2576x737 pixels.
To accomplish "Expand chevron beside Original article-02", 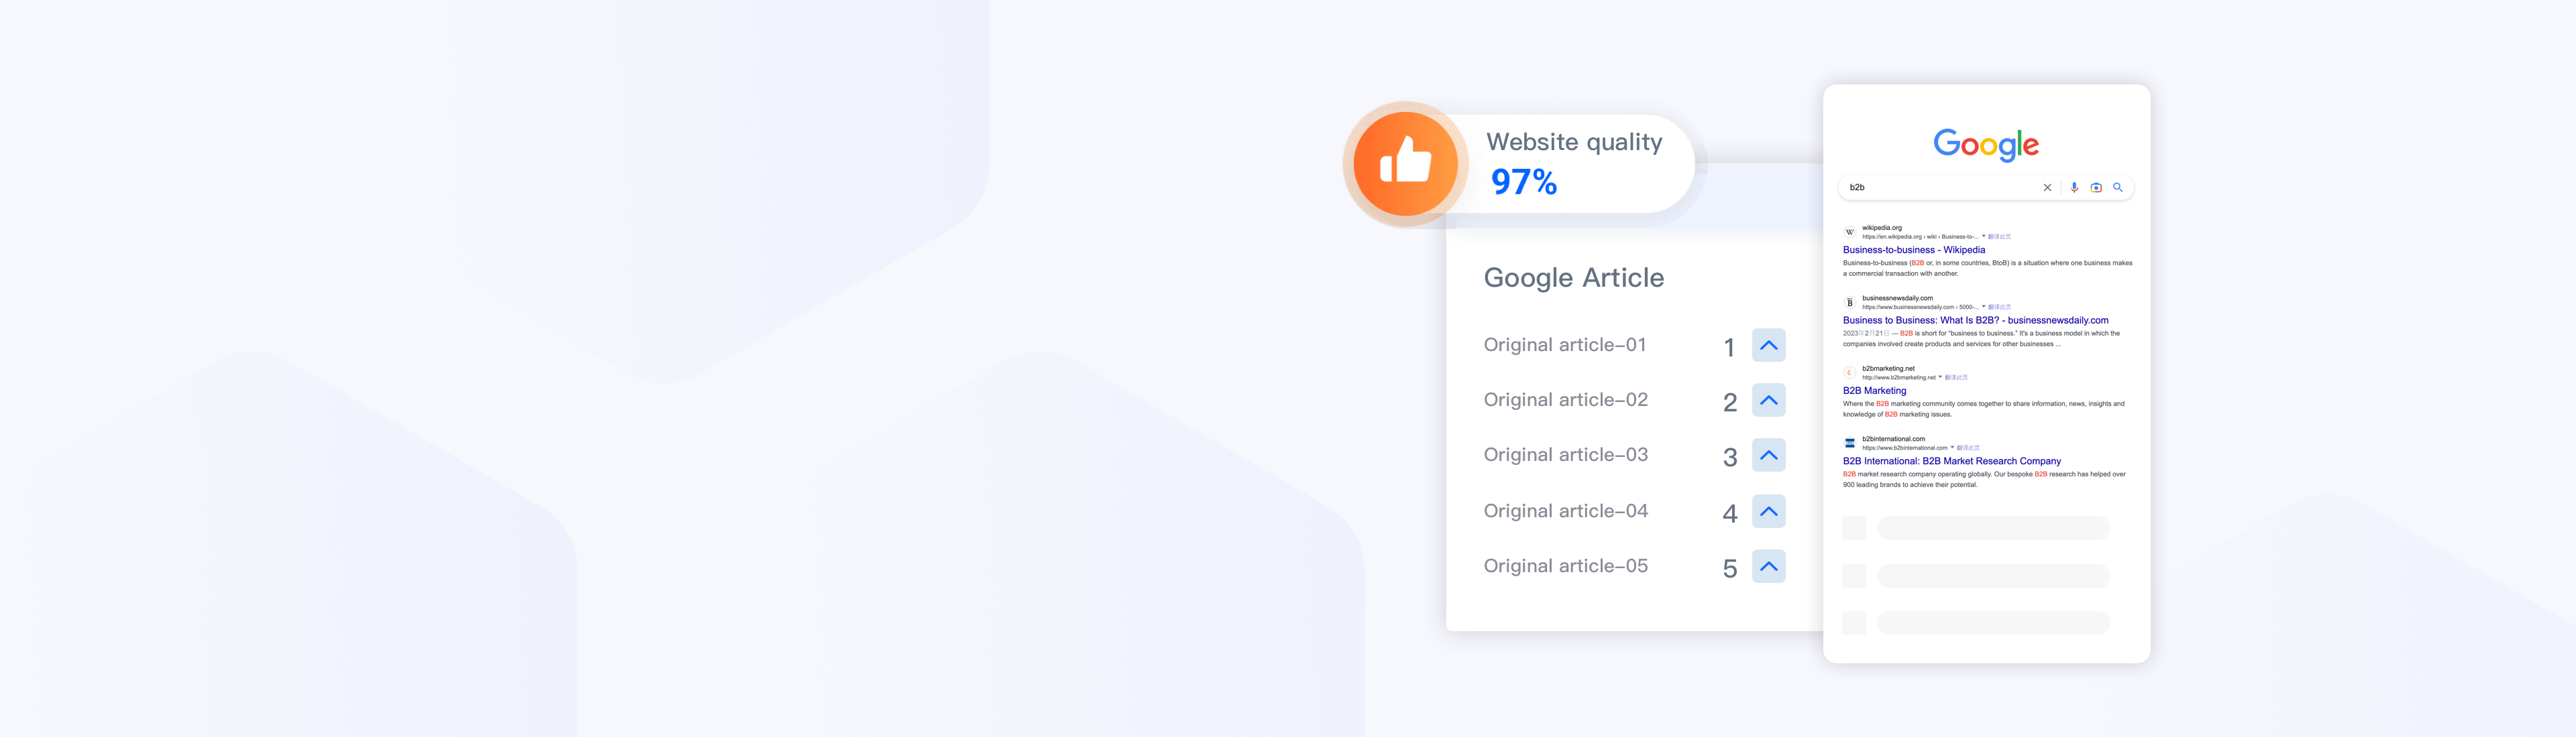I will point(1768,401).
